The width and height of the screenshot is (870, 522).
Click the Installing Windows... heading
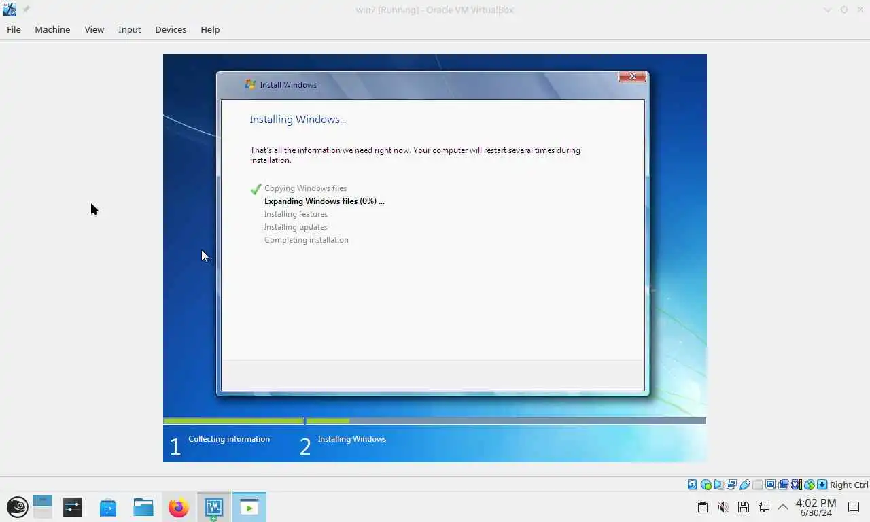tap(298, 120)
